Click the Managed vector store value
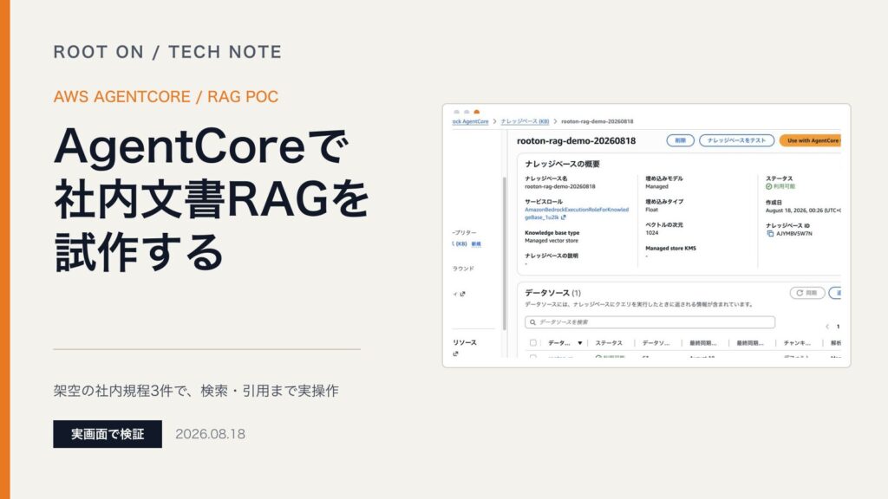This screenshot has height=499, width=888. pos(551,241)
